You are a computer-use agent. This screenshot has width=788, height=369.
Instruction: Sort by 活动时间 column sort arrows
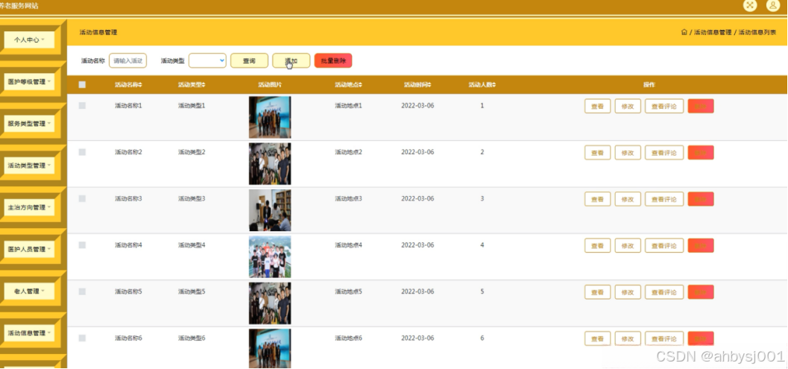(429, 84)
